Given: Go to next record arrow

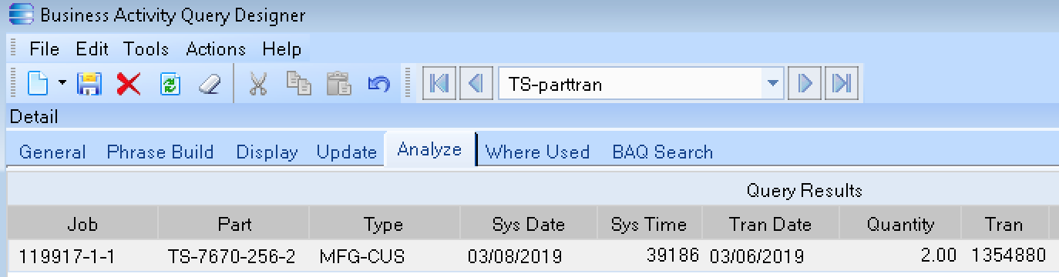Looking at the screenshot, I should 805,83.
